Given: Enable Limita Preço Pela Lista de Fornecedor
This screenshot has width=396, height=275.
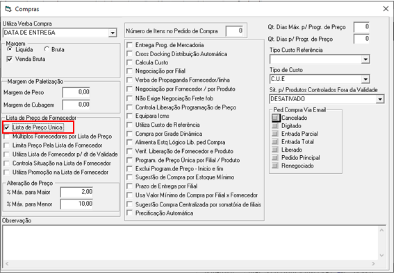Looking at the screenshot, I should point(7,145).
